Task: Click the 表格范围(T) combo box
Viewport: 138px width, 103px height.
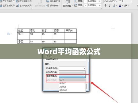Action: tap(72, 76)
